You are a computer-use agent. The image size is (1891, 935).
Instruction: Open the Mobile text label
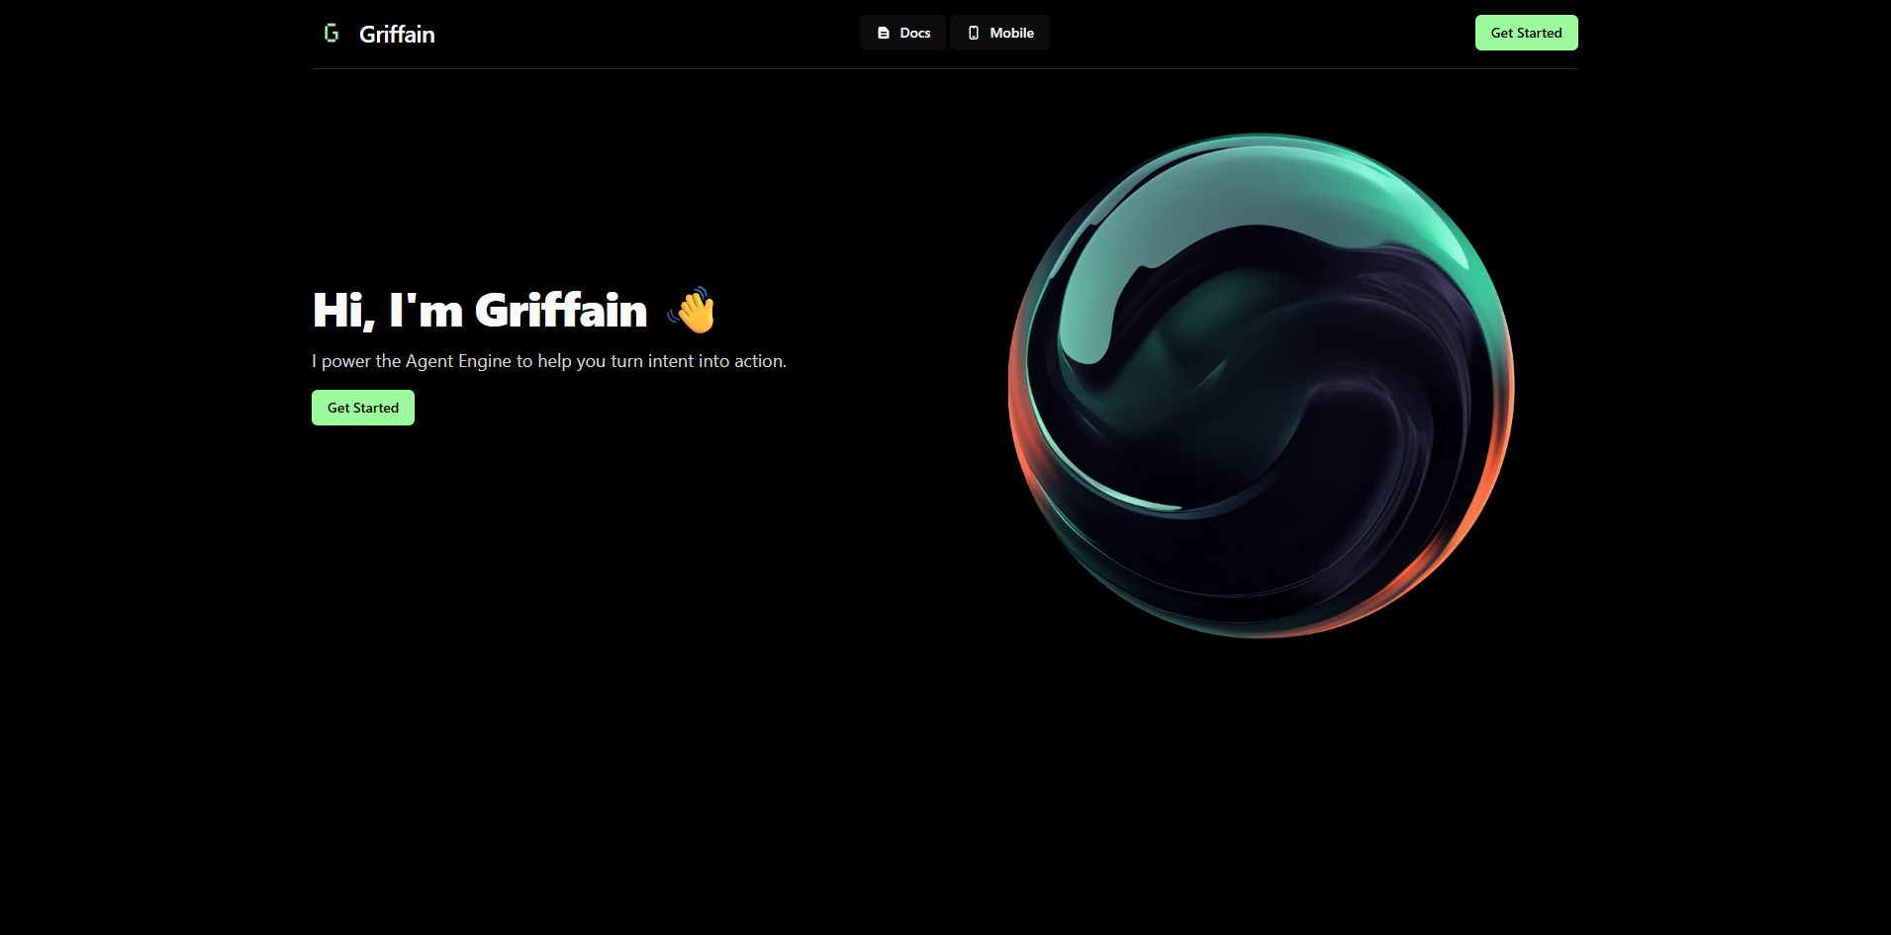(1011, 33)
